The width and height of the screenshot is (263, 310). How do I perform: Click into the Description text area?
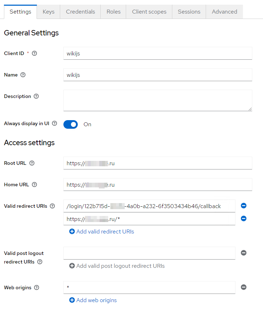pos(158,100)
